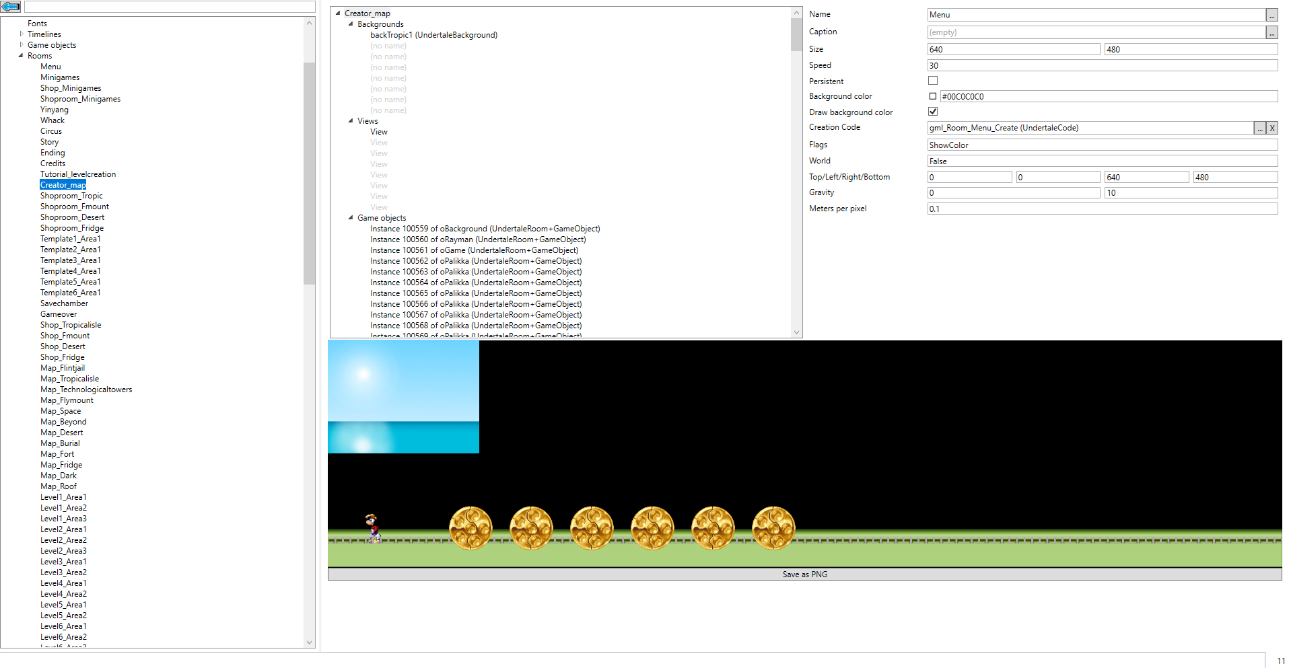Viewport: 1289px width, 668px height.
Task: Select the Map_Space room
Action: [61, 411]
